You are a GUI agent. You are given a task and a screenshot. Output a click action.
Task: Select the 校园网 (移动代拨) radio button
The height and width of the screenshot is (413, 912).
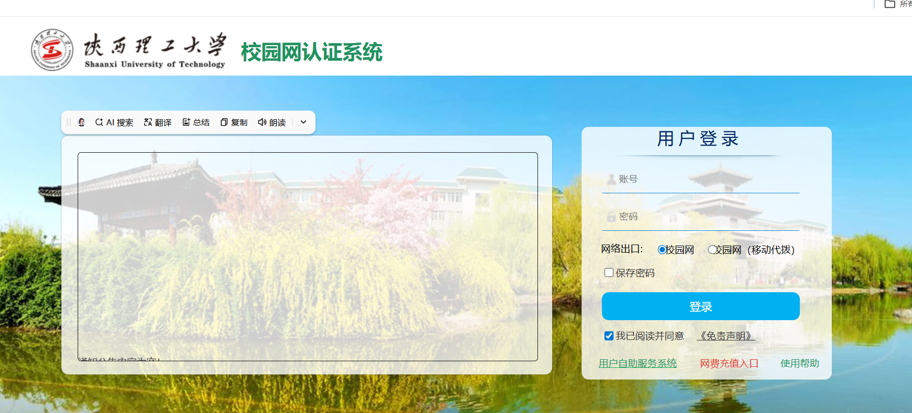[712, 250]
